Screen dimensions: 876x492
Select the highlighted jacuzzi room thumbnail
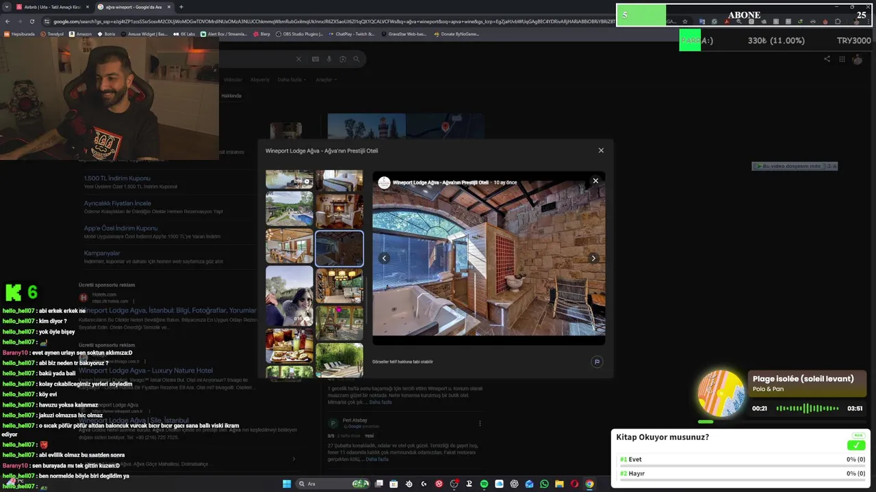(x=339, y=248)
